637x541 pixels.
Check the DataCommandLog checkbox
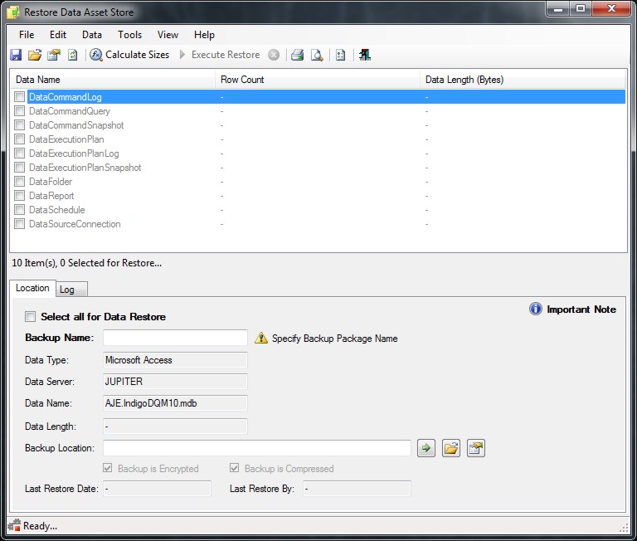[20, 97]
